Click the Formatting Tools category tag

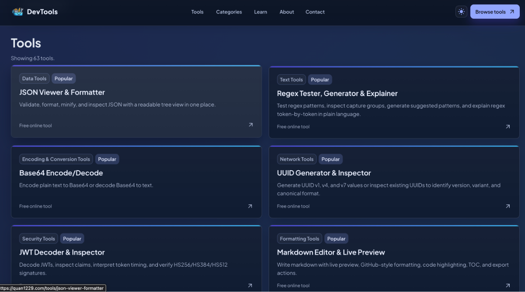point(300,239)
